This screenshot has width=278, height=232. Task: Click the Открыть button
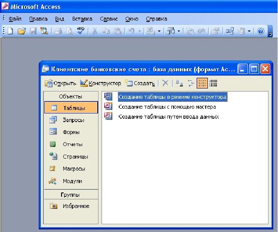click(x=60, y=83)
